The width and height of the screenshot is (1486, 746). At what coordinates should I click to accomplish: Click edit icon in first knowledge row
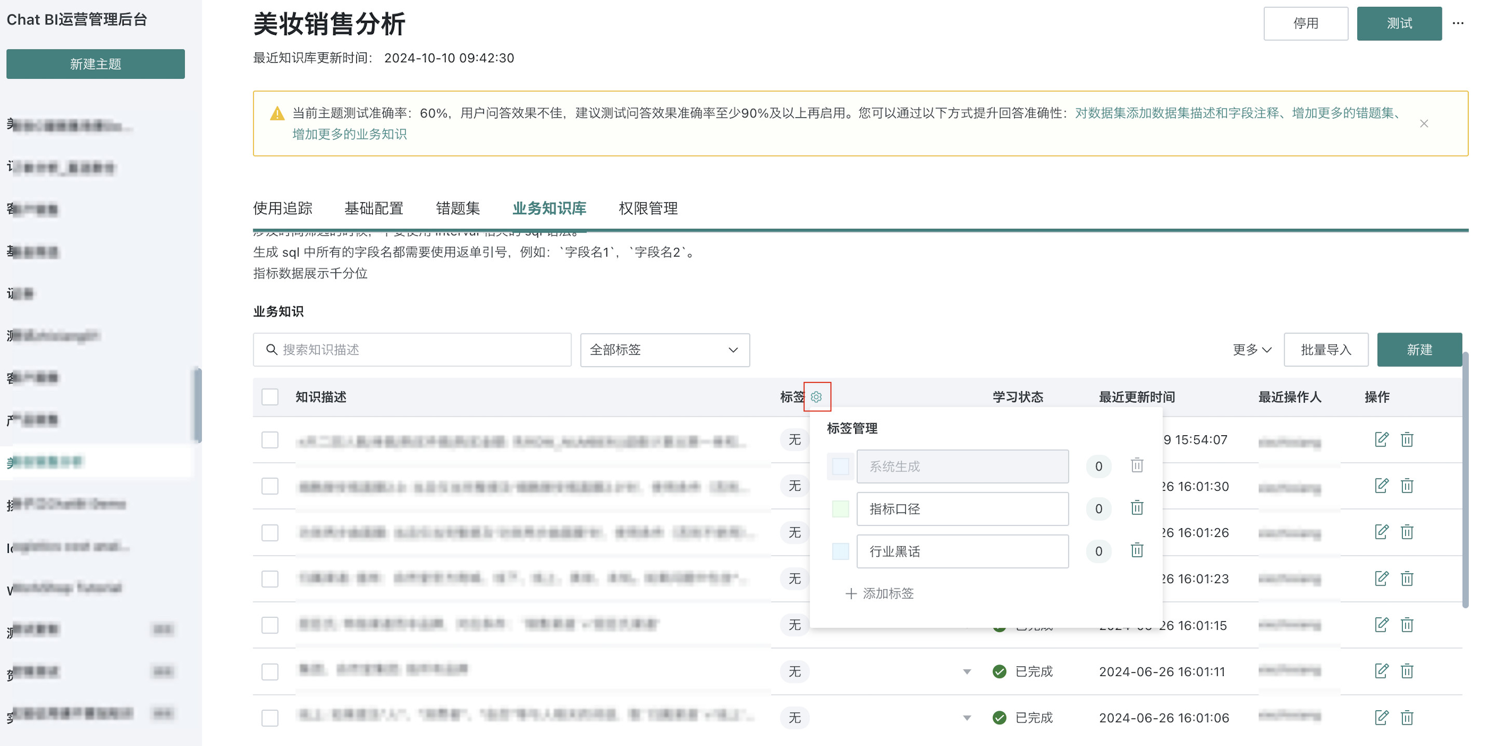[x=1381, y=439]
